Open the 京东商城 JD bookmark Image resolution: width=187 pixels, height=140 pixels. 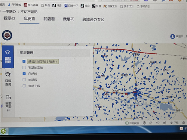point(31,5)
